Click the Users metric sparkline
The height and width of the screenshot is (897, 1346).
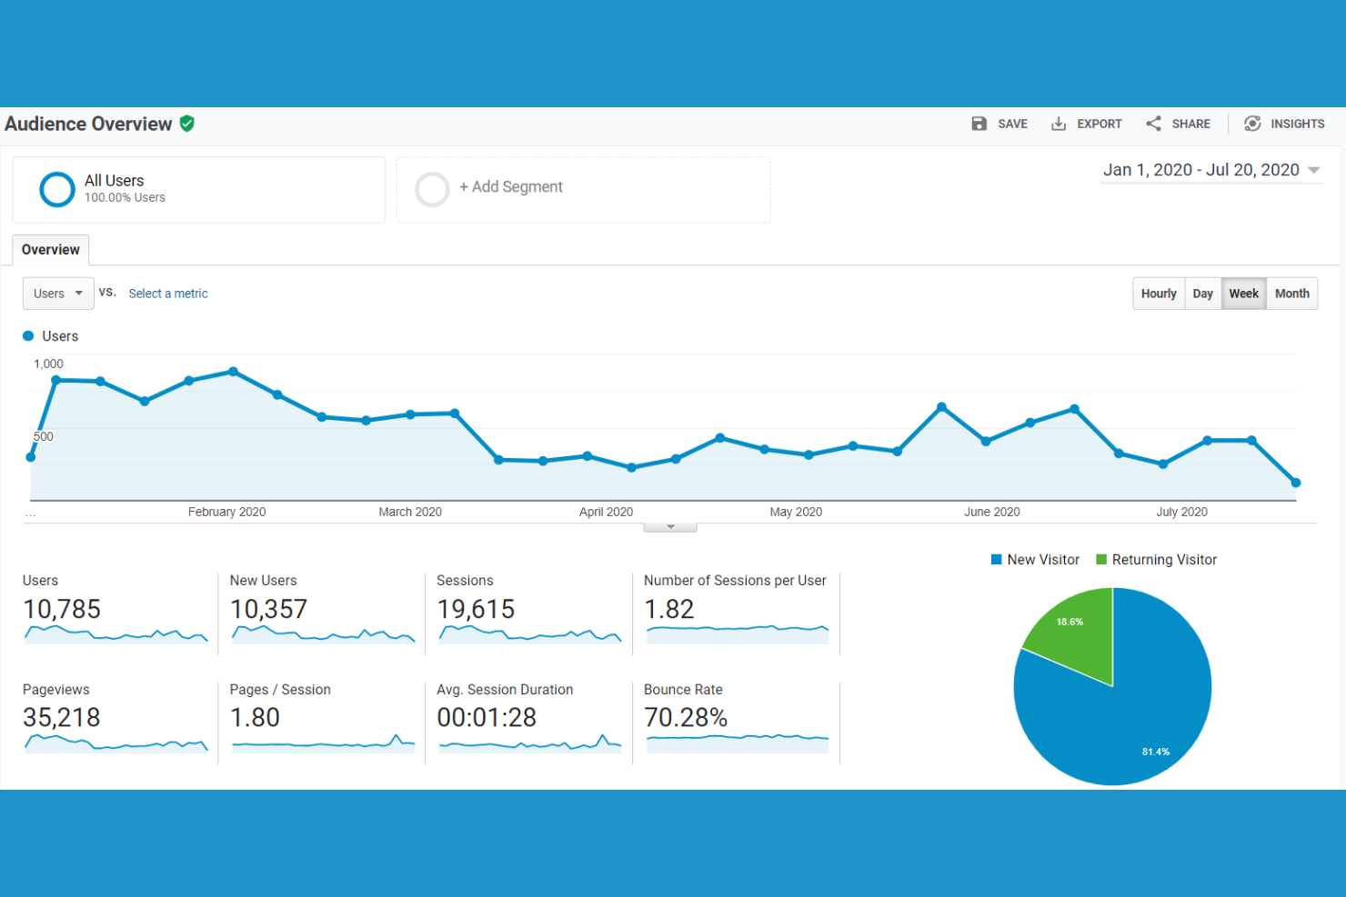coord(116,633)
